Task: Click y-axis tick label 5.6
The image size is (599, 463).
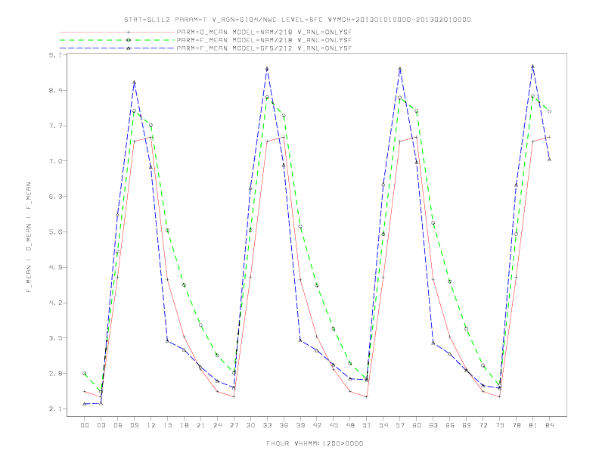Action: [x=54, y=232]
